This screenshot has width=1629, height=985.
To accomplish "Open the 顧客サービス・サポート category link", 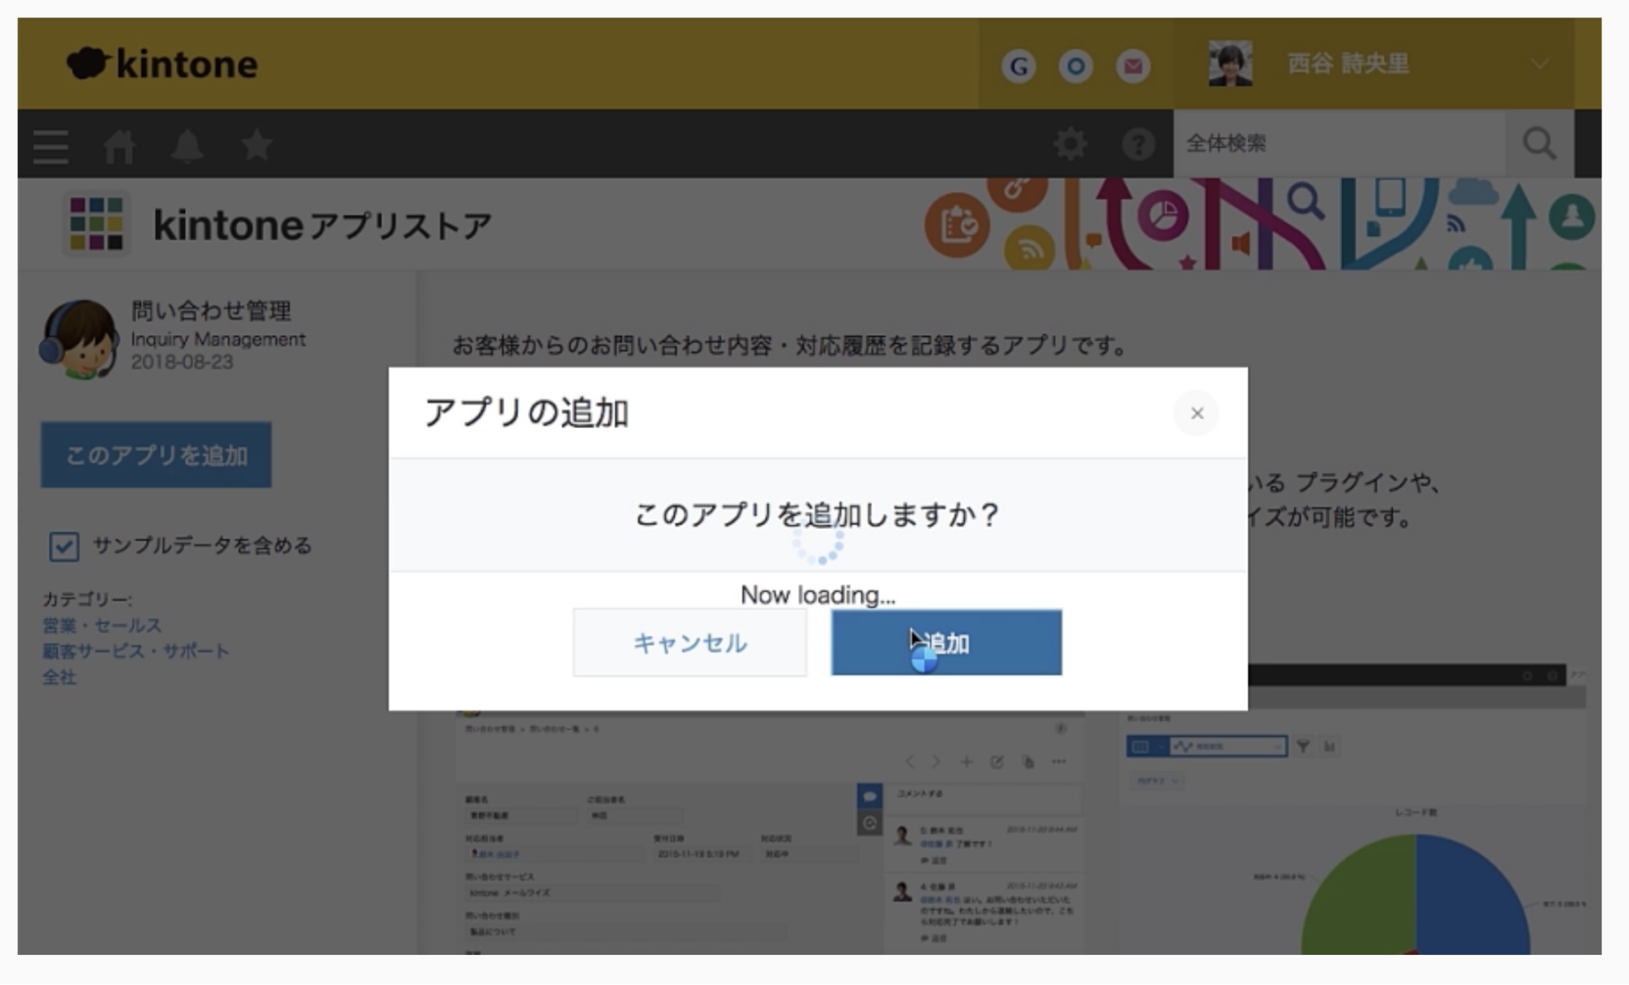I will pyautogui.click(x=134, y=651).
